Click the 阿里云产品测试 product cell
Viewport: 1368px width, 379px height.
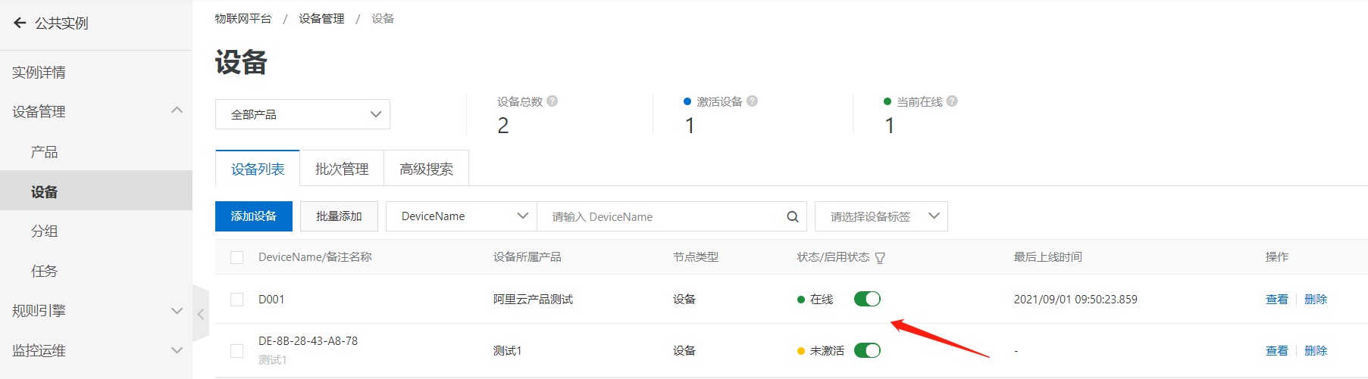[533, 300]
